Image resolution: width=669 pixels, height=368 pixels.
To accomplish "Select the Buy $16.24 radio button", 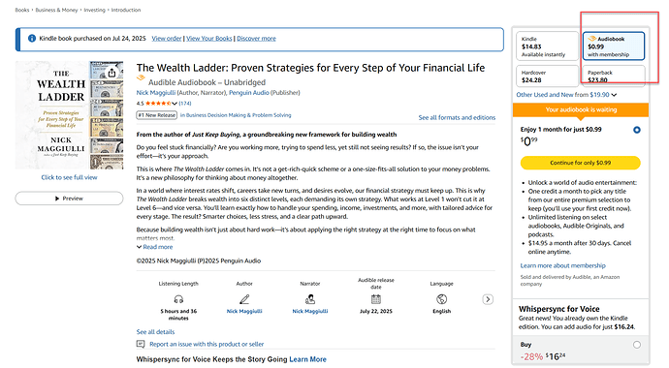I will (x=637, y=345).
